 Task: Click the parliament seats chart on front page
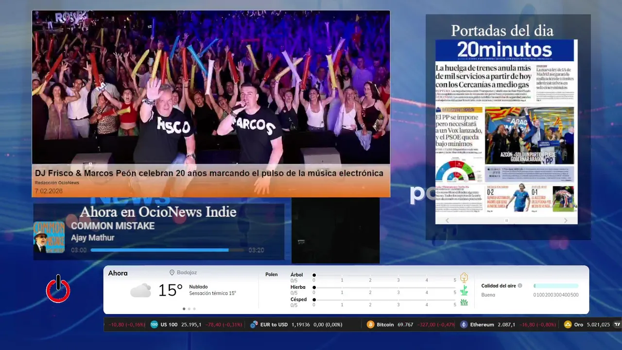pos(455,172)
